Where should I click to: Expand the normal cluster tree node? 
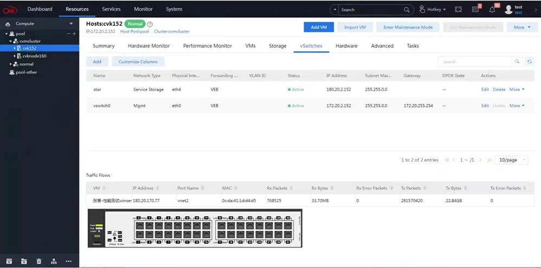point(11,64)
